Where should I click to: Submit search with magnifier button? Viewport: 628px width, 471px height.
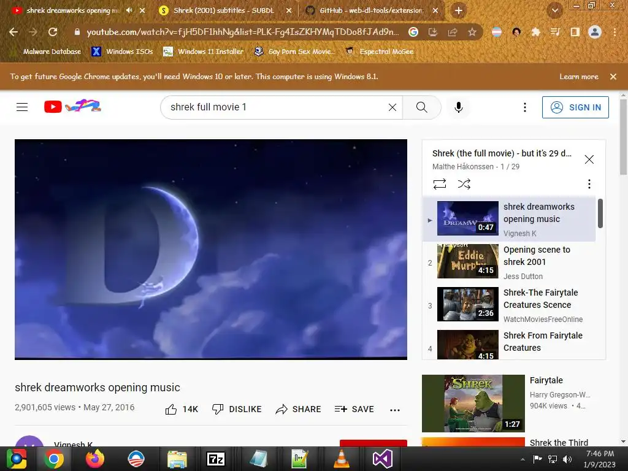[x=422, y=107]
